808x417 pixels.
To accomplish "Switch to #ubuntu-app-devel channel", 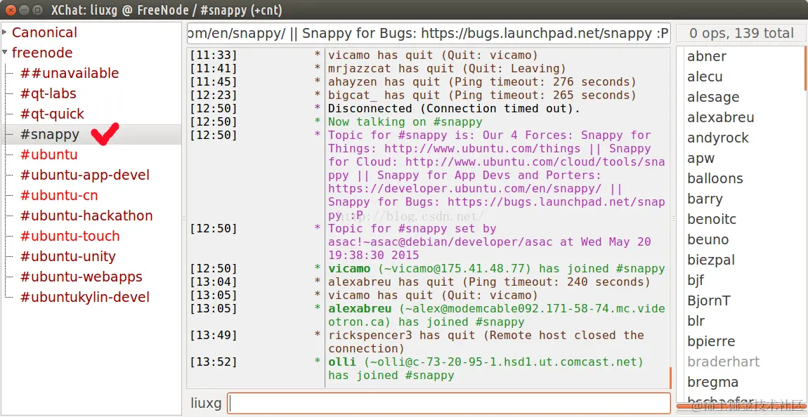I will coord(85,175).
